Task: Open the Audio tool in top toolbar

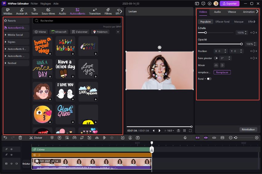Action: [62, 11]
